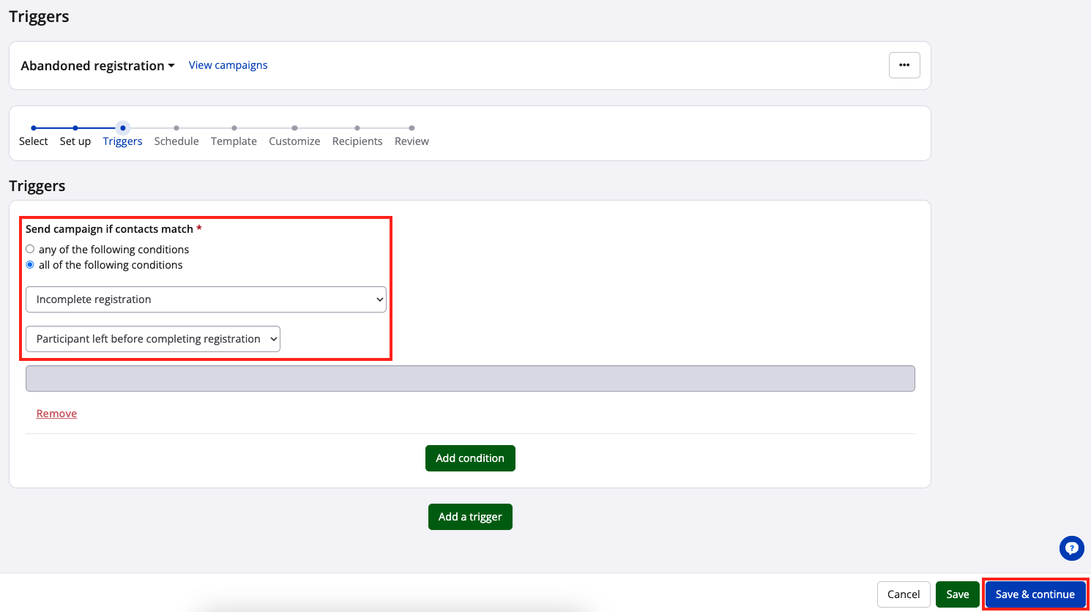Screen dimensions: 1091x612
Task: Click the empty gray condition value field
Action: [470, 378]
